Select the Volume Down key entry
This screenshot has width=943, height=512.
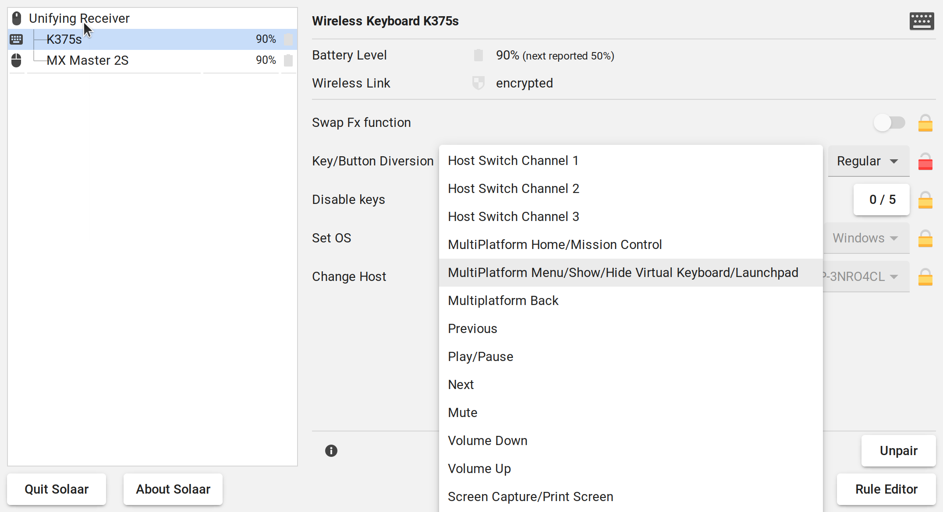[x=631, y=441]
